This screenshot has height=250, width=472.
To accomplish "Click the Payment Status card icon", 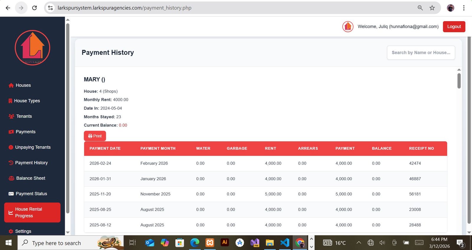I will click(11, 194).
